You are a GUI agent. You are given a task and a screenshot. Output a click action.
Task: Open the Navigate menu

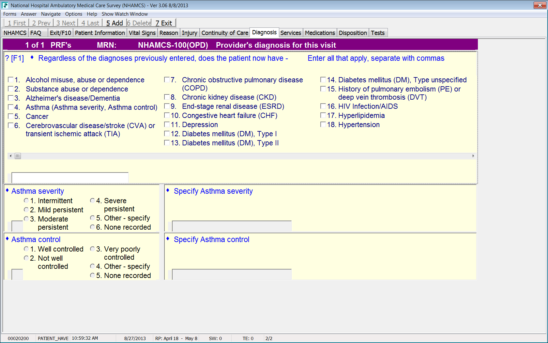(51, 14)
